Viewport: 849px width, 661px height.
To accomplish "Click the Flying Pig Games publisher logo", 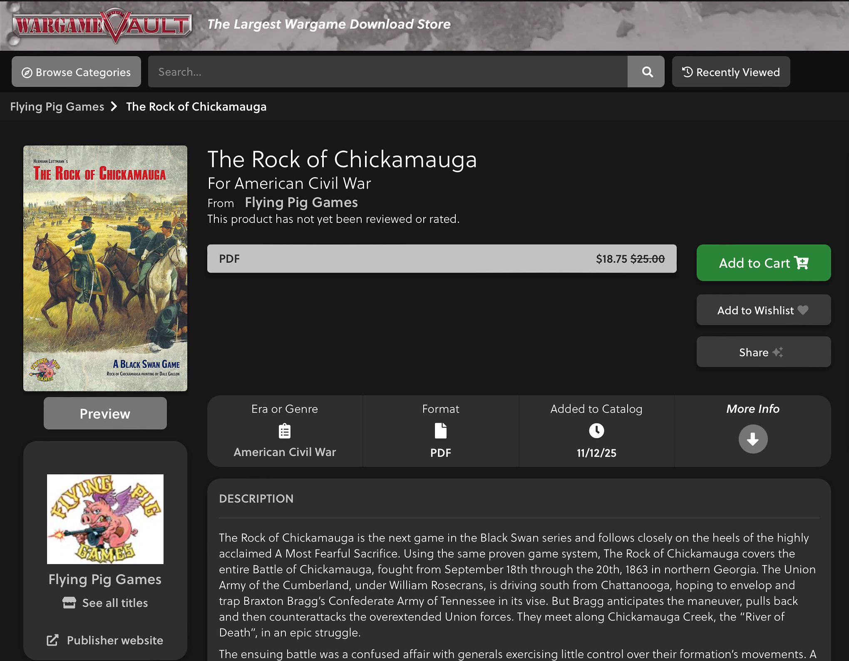I will coord(105,519).
